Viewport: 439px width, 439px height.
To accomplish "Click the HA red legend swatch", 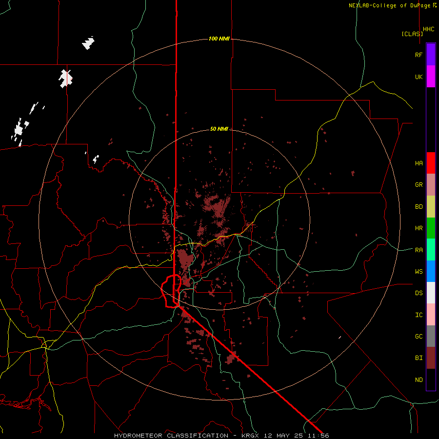I will pos(431,163).
